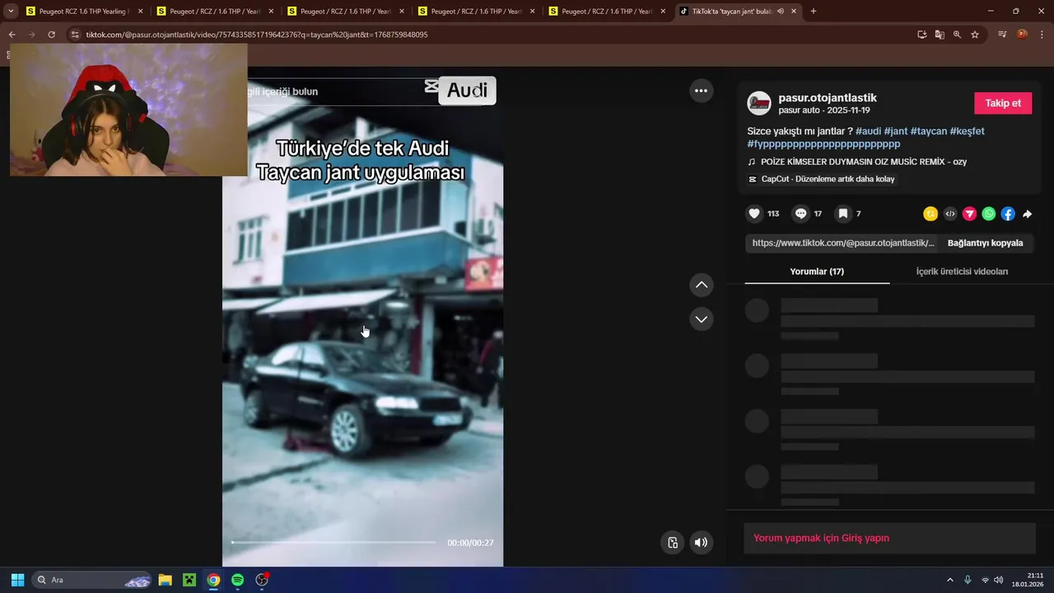The height and width of the screenshot is (593, 1054).
Task: Navigate back in the browser
Action: tap(12, 35)
